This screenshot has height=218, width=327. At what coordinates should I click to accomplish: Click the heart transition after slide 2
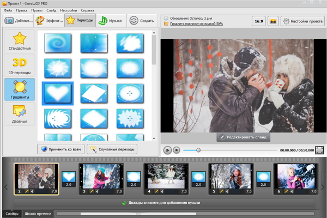point(69,179)
